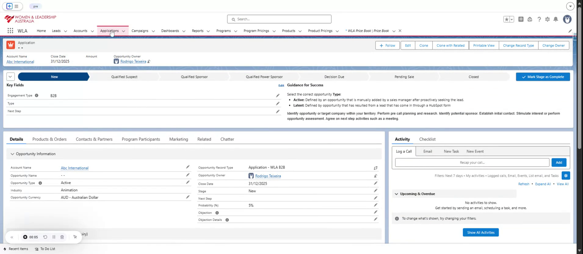Open the Favorites star icon
Viewport: 583px width, 254px height.
click(506, 19)
